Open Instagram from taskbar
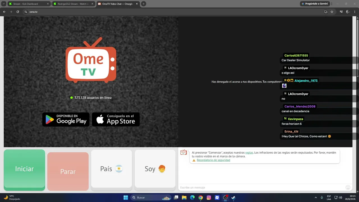Viewport: 359px width, 202px height. (209, 198)
